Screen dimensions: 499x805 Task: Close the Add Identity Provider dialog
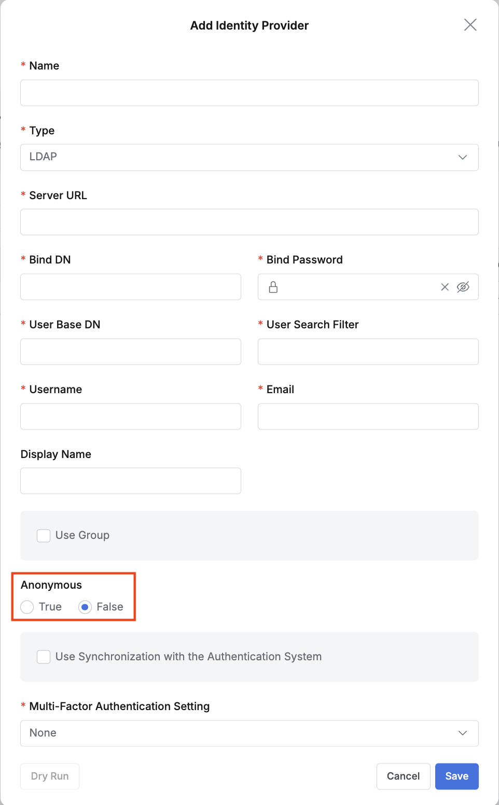click(x=470, y=25)
